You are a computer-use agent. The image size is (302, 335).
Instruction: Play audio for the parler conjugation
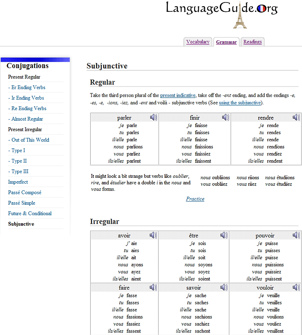click(154, 117)
